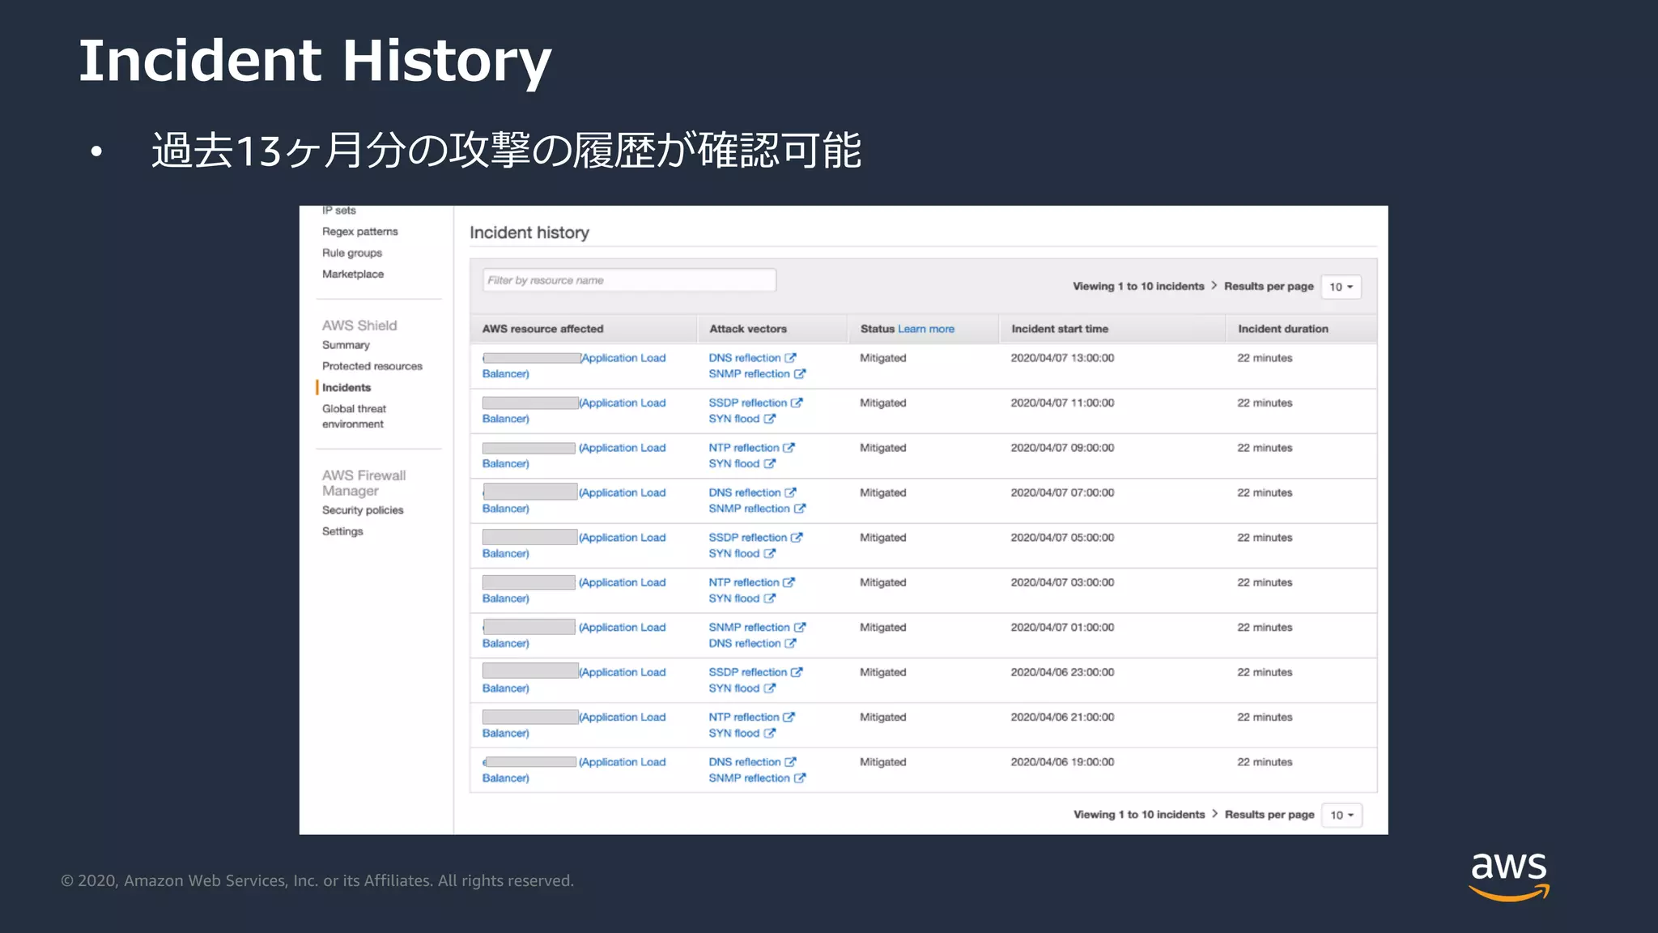1658x933 pixels.
Task: Open external link icon beside SYN flood in 05:00:00 row
Action: pyautogui.click(x=770, y=553)
